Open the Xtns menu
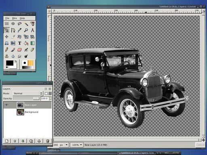 [x=15, y=18]
